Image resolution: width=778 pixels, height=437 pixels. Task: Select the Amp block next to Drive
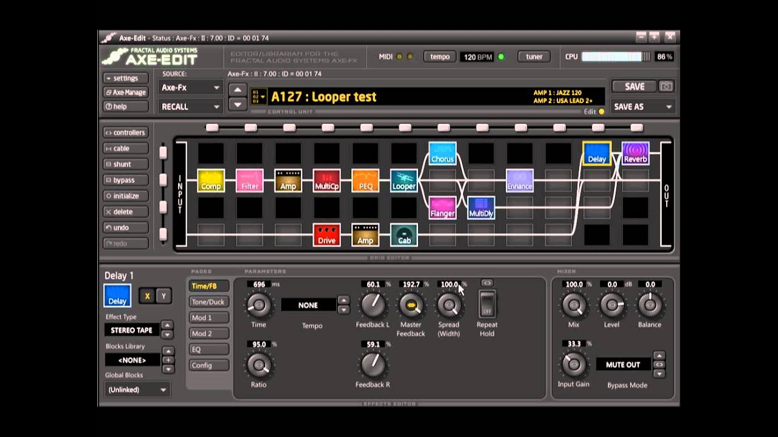tap(365, 235)
